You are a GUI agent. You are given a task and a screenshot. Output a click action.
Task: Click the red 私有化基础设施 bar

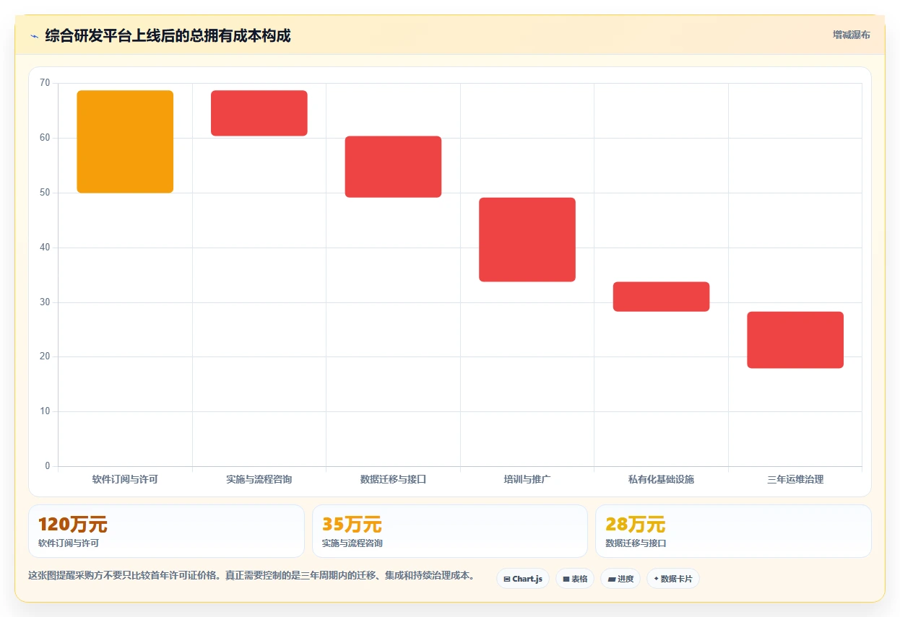tap(661, 297)
